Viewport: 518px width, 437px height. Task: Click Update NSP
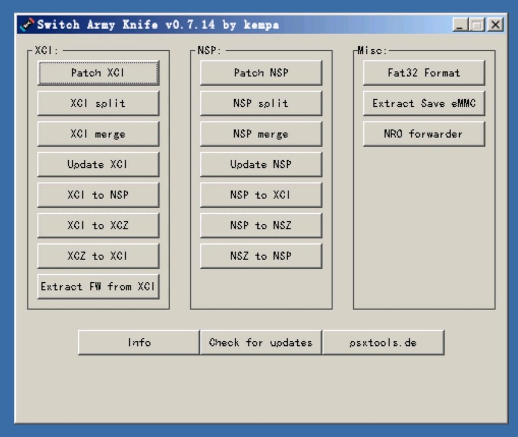click(x=261, y=165)
